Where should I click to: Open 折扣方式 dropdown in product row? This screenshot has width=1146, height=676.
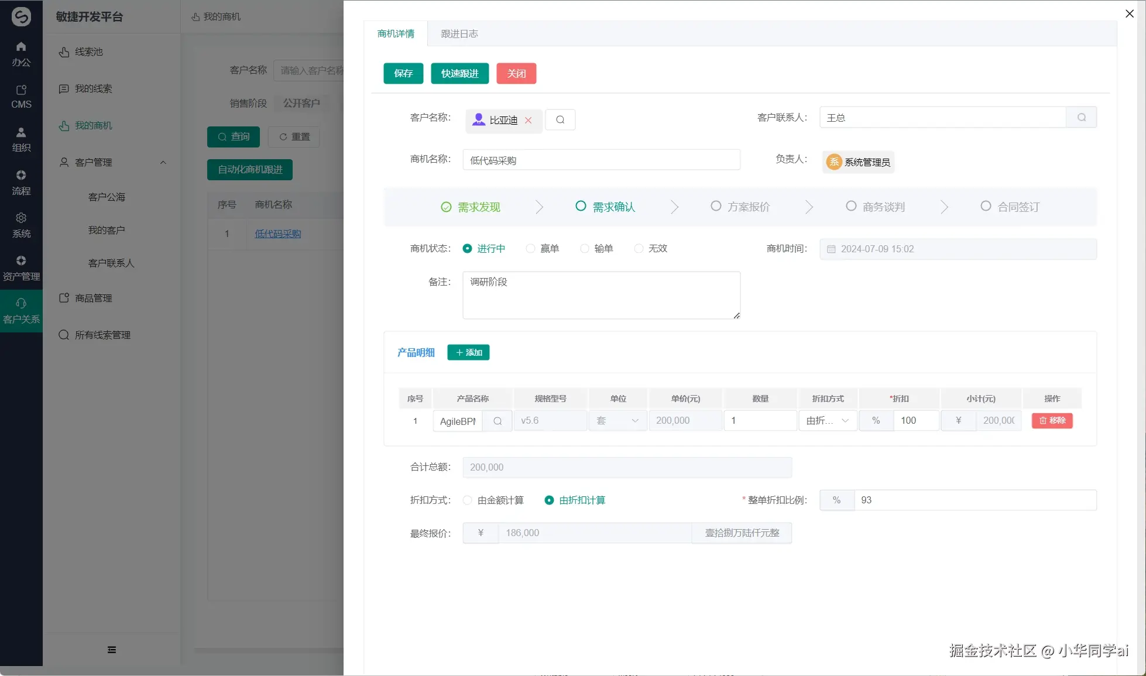(828, 421)
